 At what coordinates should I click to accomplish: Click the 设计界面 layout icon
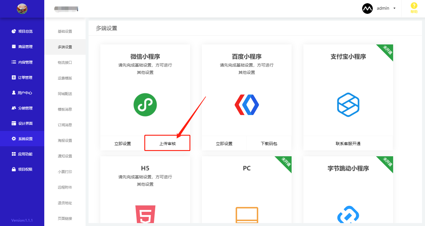(x=14, y=123)
